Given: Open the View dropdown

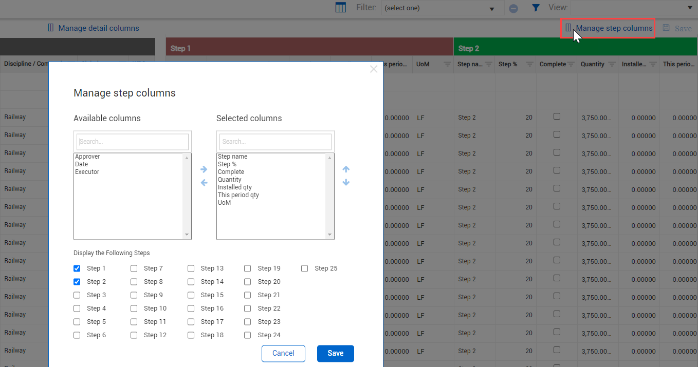Looking at the screenshot, I should coord(690,8).
